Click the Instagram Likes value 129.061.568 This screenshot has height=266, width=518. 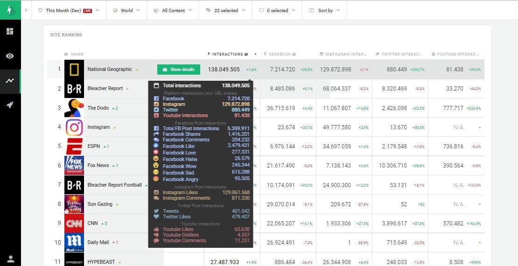click(236, 192)
